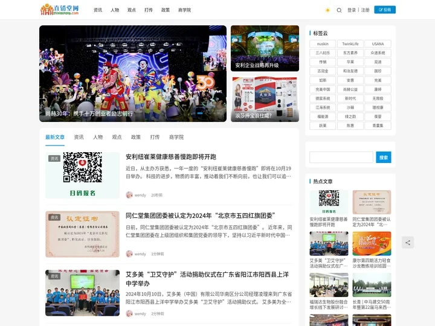Switch to the 资讯 article list tab
435x326 pixels.
(x=79, y=137)
